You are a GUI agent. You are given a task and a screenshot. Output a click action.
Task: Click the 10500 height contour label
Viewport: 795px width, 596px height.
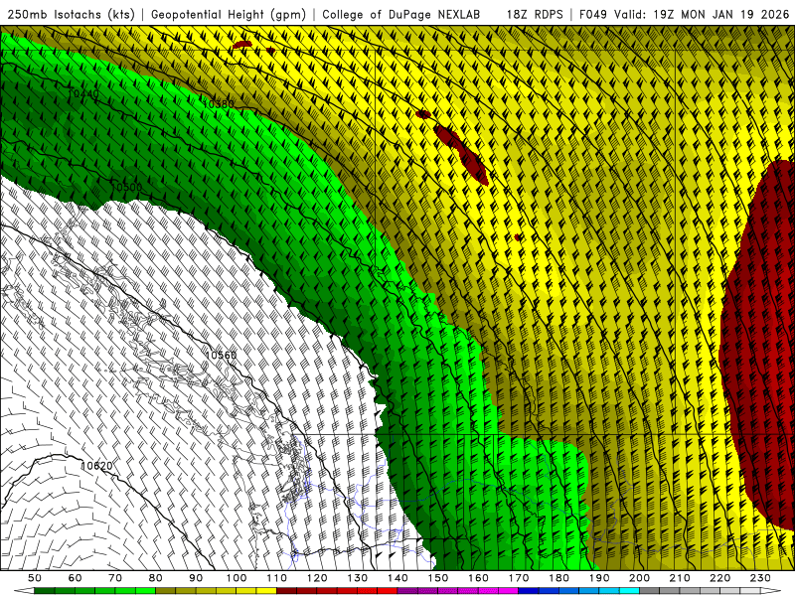(126, 187)
